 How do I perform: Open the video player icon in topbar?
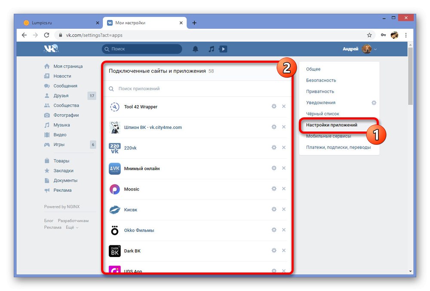pyautogui.click(x=223, y=49)
